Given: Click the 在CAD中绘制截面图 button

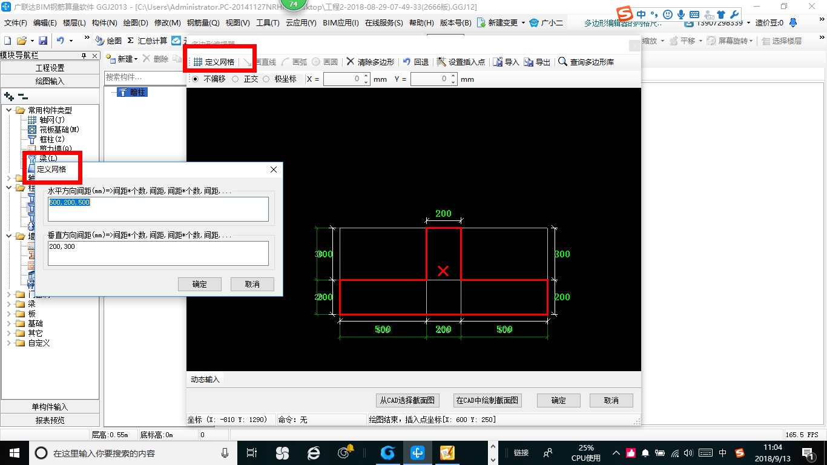Looking at the screenshot, I should [x=487, y=400].
